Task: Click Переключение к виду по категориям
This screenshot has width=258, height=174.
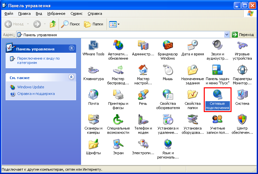Action: pyautogui.click(x=38, y=61)
